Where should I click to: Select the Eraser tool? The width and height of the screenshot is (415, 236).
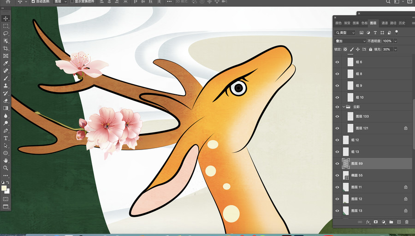coord(6,101)
